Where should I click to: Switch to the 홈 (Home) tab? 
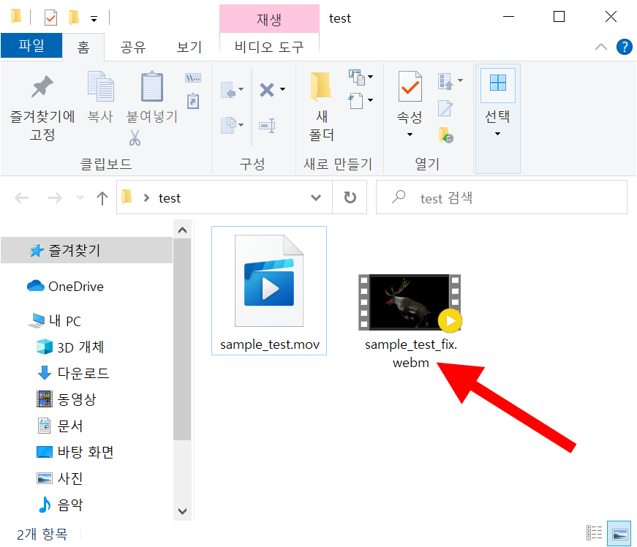pos(83,47)
